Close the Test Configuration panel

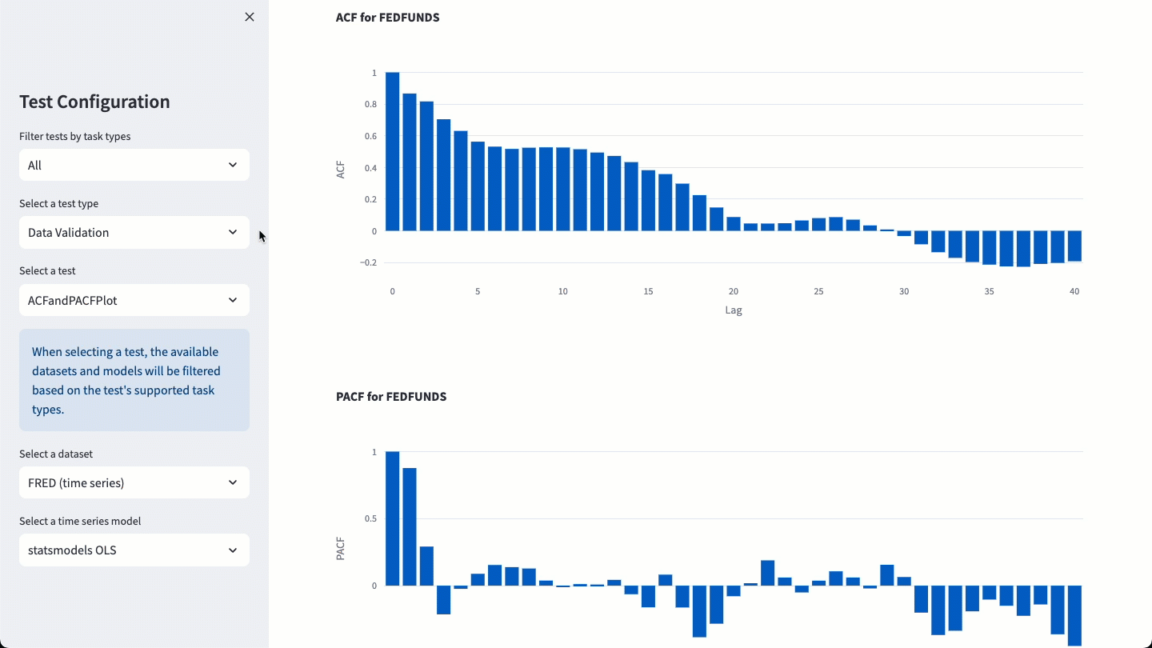[249, 16]
